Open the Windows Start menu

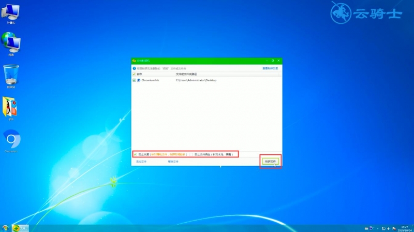click(5, 228)
